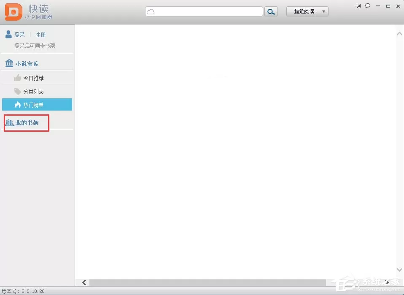Click the 注册 link
The height and width of the screenshot is (295, 404).
[x=40, y=35]
